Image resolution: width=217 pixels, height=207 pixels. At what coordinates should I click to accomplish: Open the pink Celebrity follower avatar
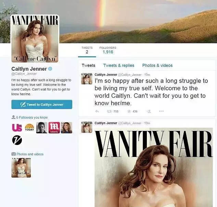54,127
